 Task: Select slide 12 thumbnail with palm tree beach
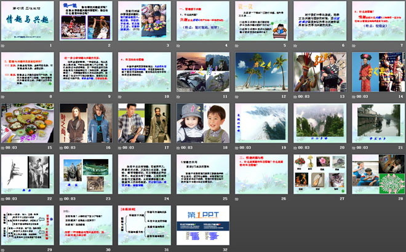point(261,72)
